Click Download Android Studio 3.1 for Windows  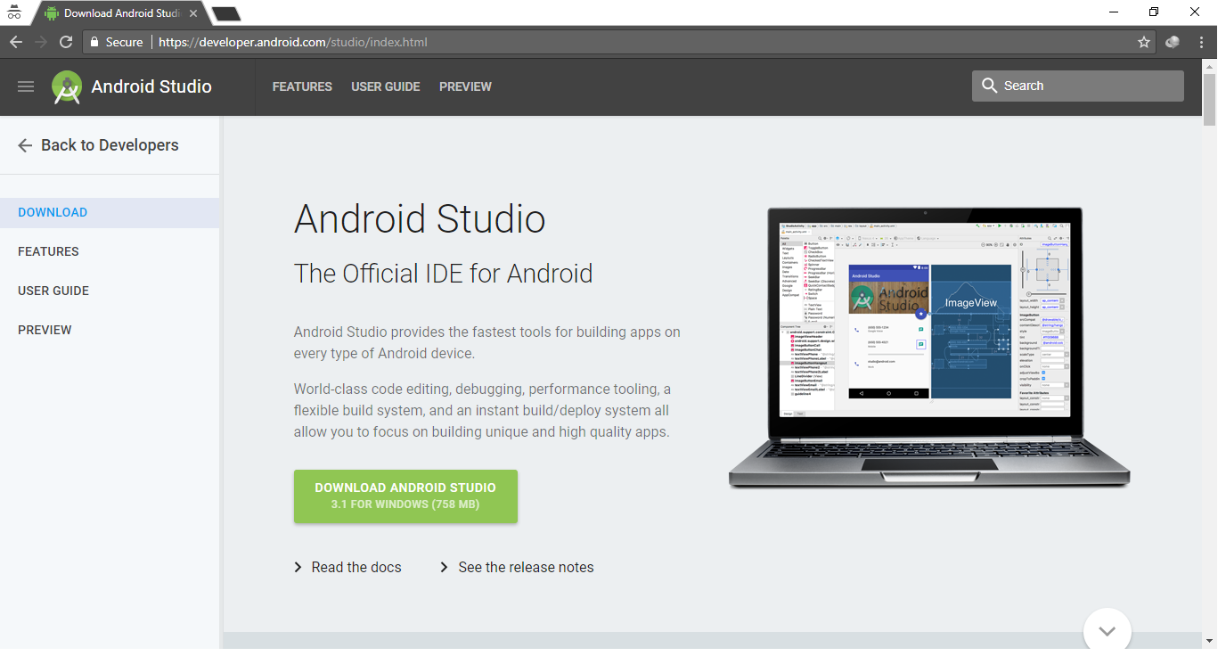click(x=405, y=496)
